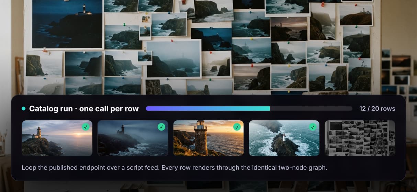
Task: Click the checkmark on the stone tower thumbnail
Action: (x=237, y=127)
